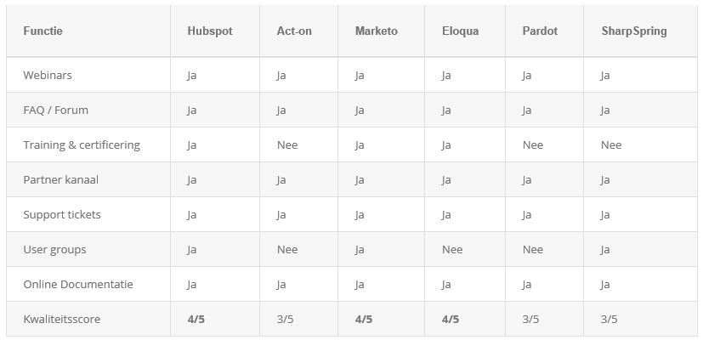703x340 pixels.
Task: Click Eloqua's Nee in User groups row
Action: [452, 249]
